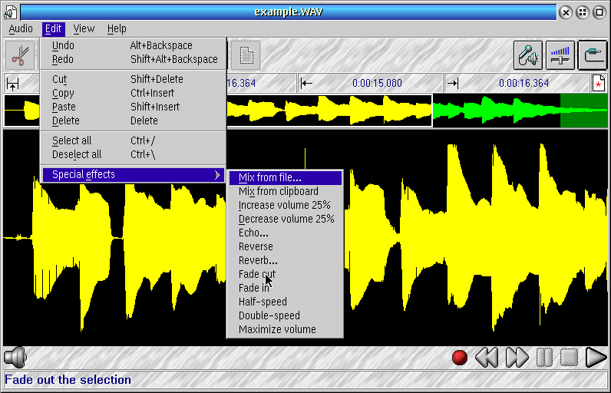The height and width of the screenshot is (393, 611).
Task: Click the window minimize button with four dots
Action: coord(583,12)
